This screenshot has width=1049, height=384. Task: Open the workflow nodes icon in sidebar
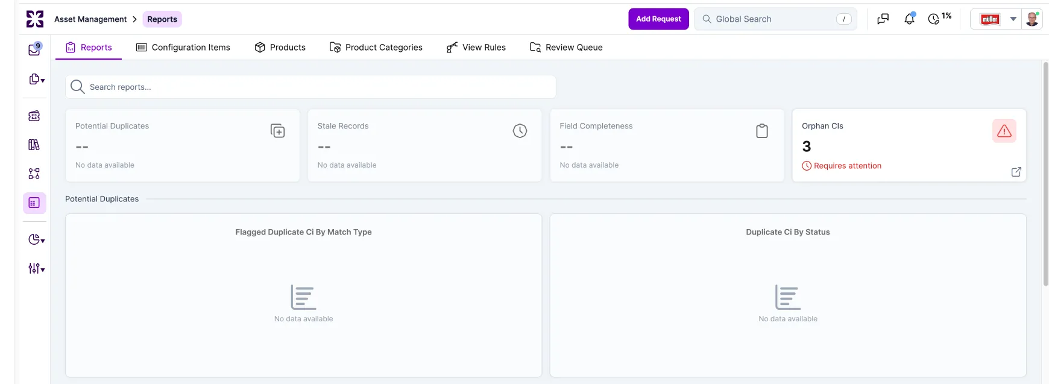(34, 174)
